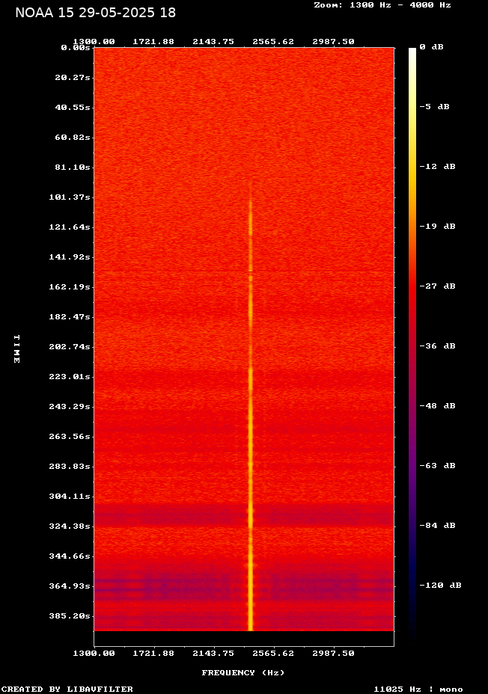Click the FREQUENCY (Hz) axis title
The height and width of the screenshot is (694, 488).
tap(243, 673)
